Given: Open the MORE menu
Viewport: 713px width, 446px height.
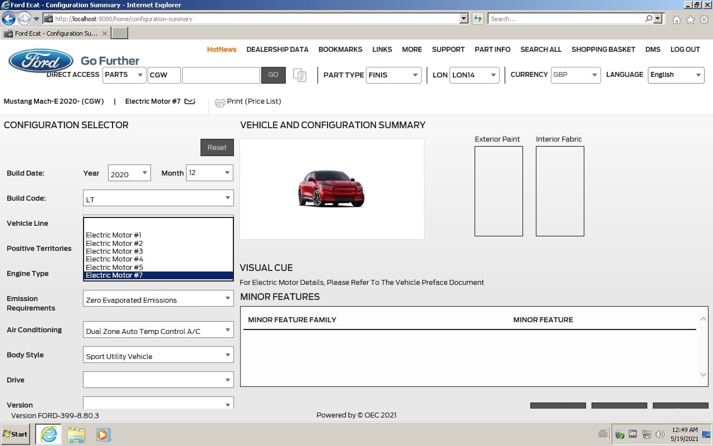Looking at the screenshot, I should [412, 50].
